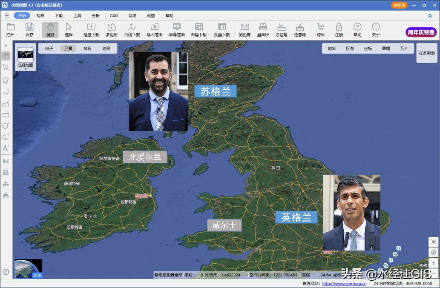This screenshot has height=288, width=440.
Task: Collapse the ribbon with top-right chevron
Action: (430, 16)
